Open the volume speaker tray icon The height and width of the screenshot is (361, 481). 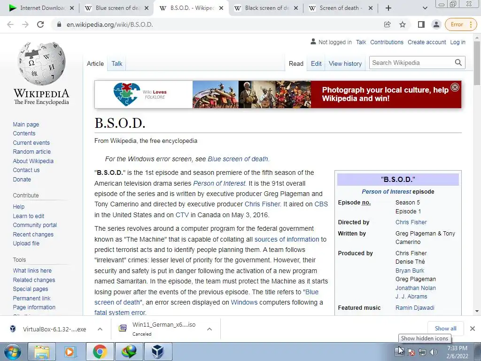[x=434, y=352]
